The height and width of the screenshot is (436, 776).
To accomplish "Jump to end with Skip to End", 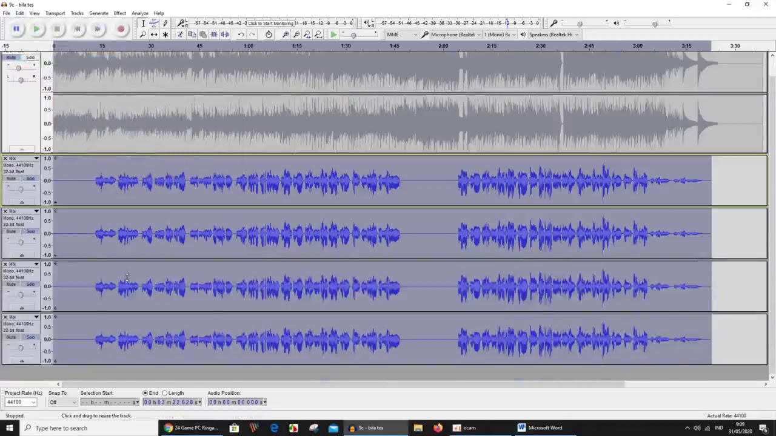I will [98, 28].
